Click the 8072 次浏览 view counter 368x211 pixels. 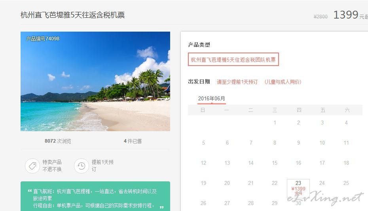58,141
